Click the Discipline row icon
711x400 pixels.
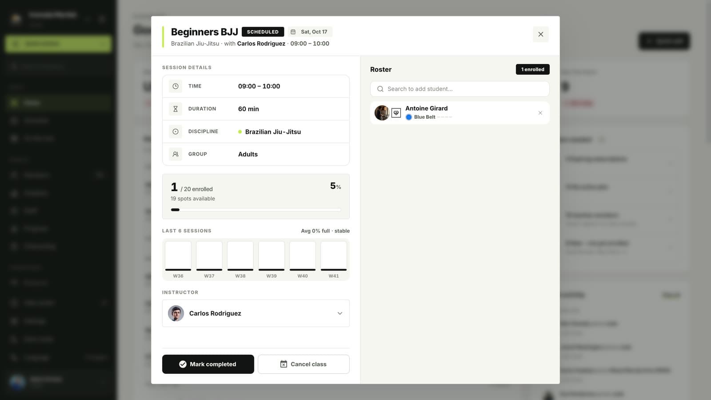(x=176, y=132)
